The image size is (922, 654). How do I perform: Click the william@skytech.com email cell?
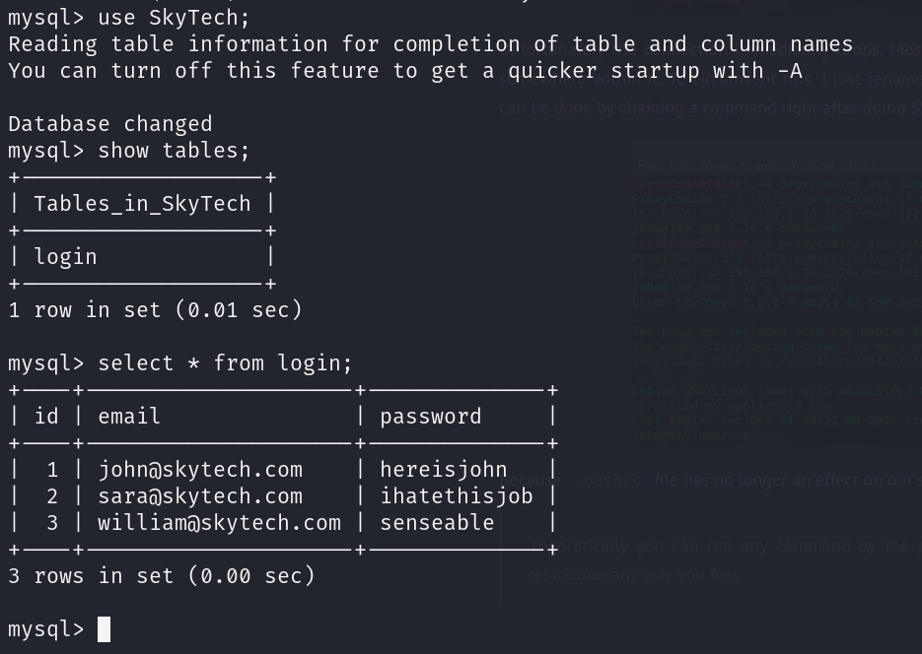[219, 523]
